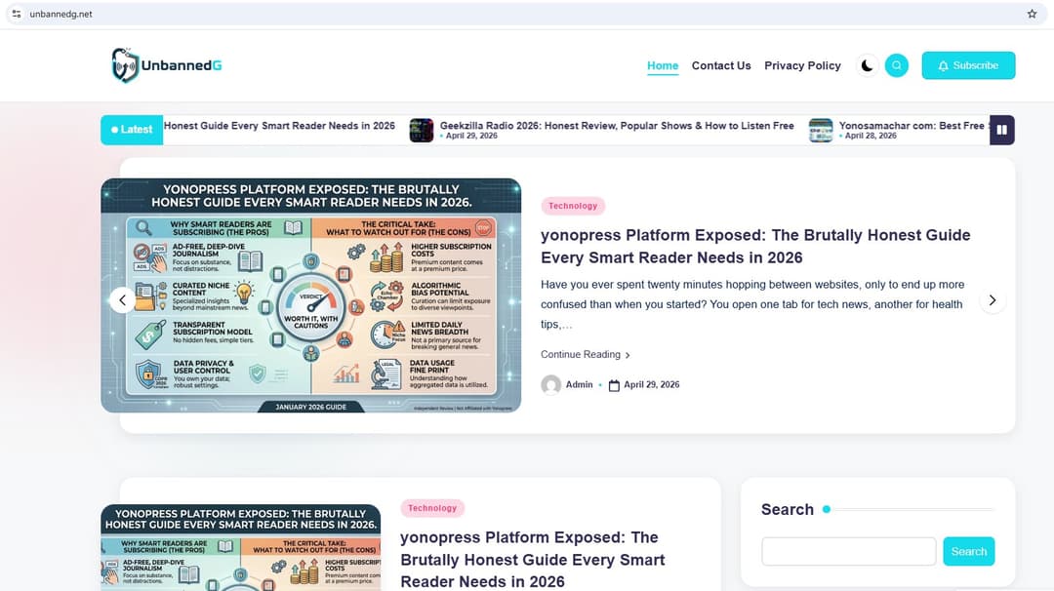
Task: Click calendar icon beside April 29, 2026
Action: [614, 385]
